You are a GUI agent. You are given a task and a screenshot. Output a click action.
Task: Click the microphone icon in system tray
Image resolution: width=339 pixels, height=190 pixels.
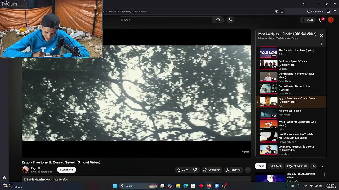coord(298,186)
